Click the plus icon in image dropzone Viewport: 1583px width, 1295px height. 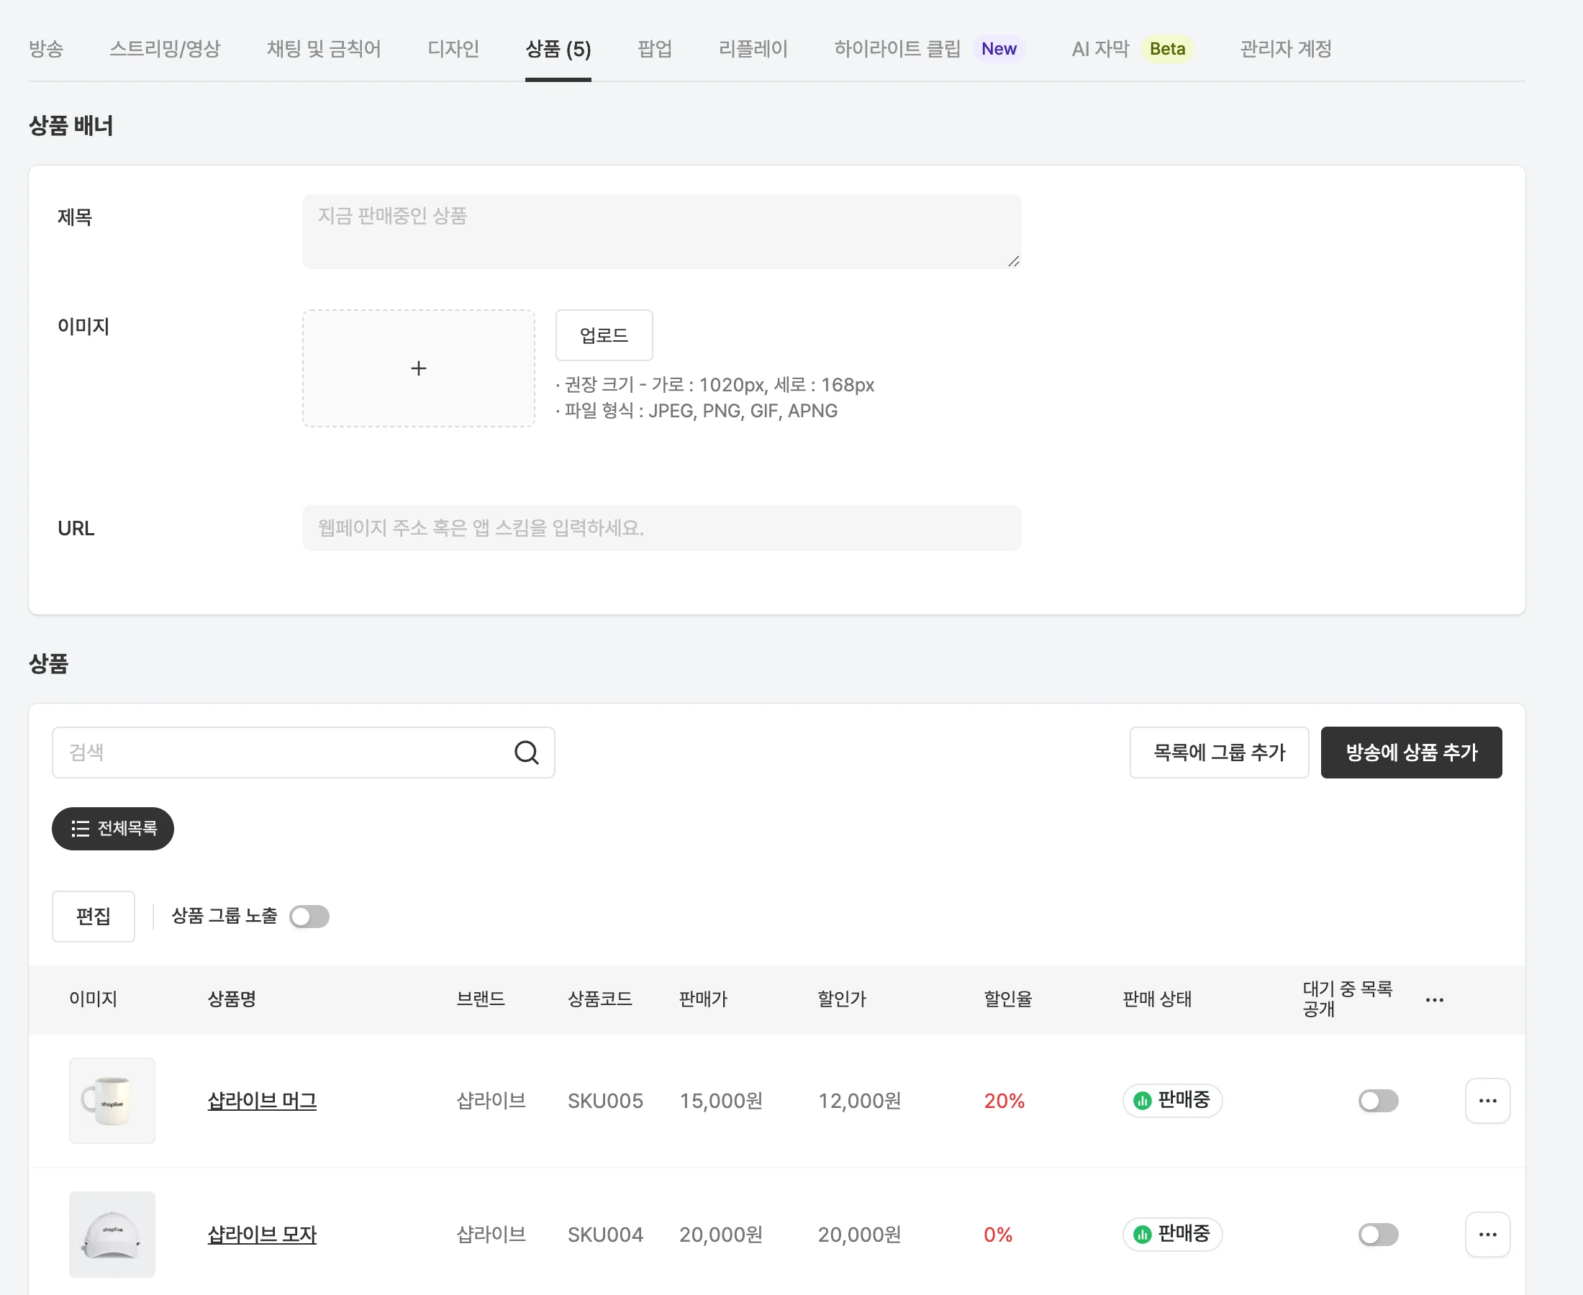coord(419,368)
